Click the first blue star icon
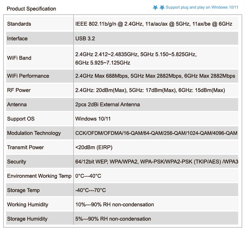 click(155, 8)
